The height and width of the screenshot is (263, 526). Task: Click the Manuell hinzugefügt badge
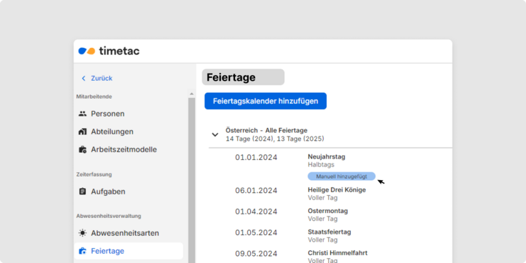tap(342, 177)
